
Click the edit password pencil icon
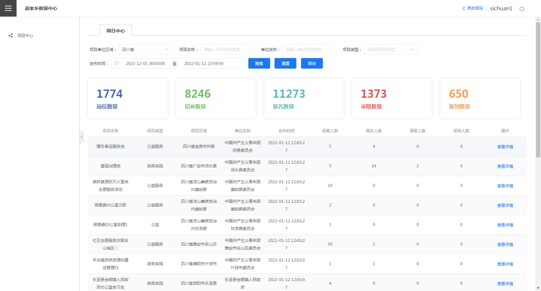464,9
